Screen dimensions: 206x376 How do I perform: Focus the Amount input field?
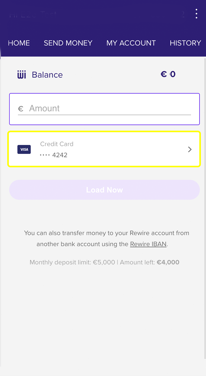pyautogui.click(x=109, y=108)
